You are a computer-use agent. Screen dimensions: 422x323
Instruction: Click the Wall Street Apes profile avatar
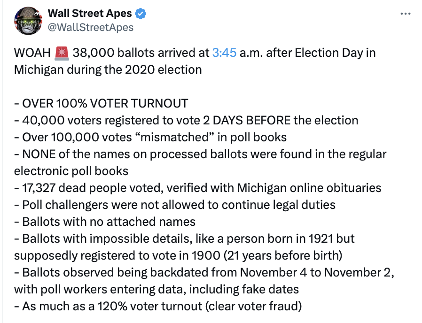coord(29,21)
